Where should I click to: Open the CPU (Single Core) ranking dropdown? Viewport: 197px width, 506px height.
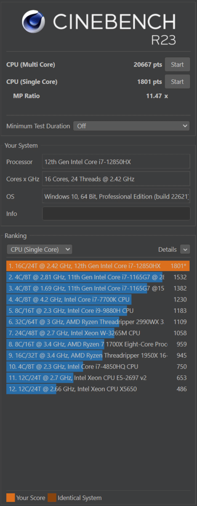[40, 249]
